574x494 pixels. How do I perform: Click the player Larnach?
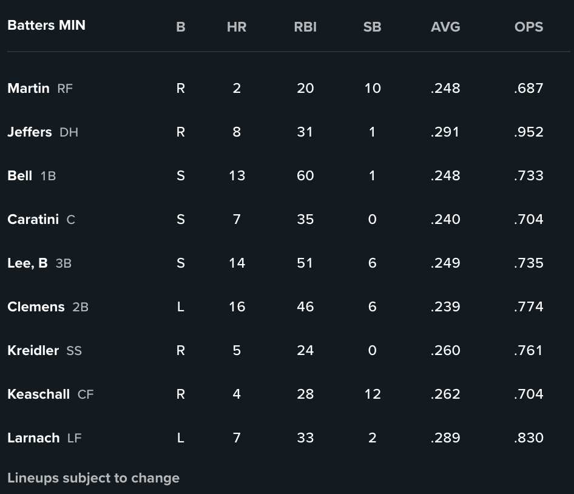point(33,438)
